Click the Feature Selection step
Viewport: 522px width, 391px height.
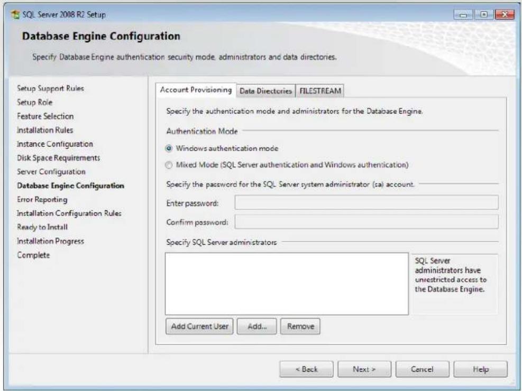45,116
